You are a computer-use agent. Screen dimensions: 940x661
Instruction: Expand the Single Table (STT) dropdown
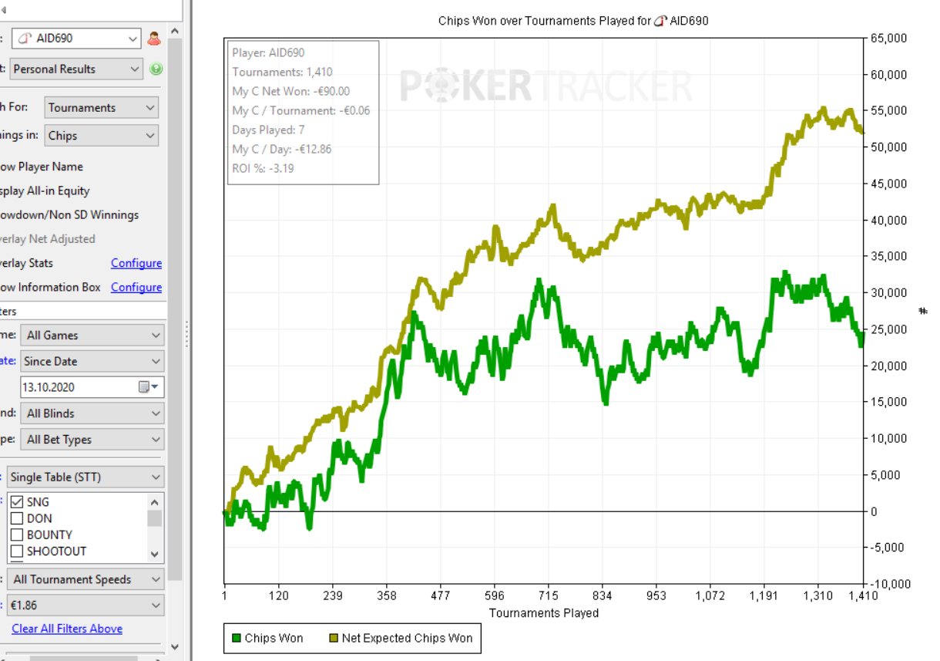(x=86, y=477)
